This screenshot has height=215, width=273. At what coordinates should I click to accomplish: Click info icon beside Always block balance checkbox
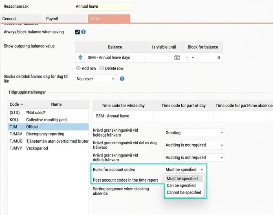coord(84,32)
